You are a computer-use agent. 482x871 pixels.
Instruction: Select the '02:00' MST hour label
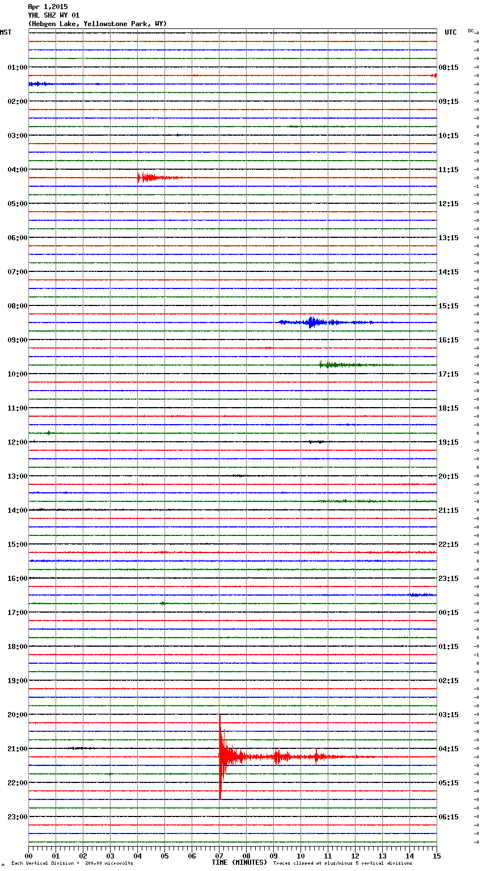click(18, 102)
